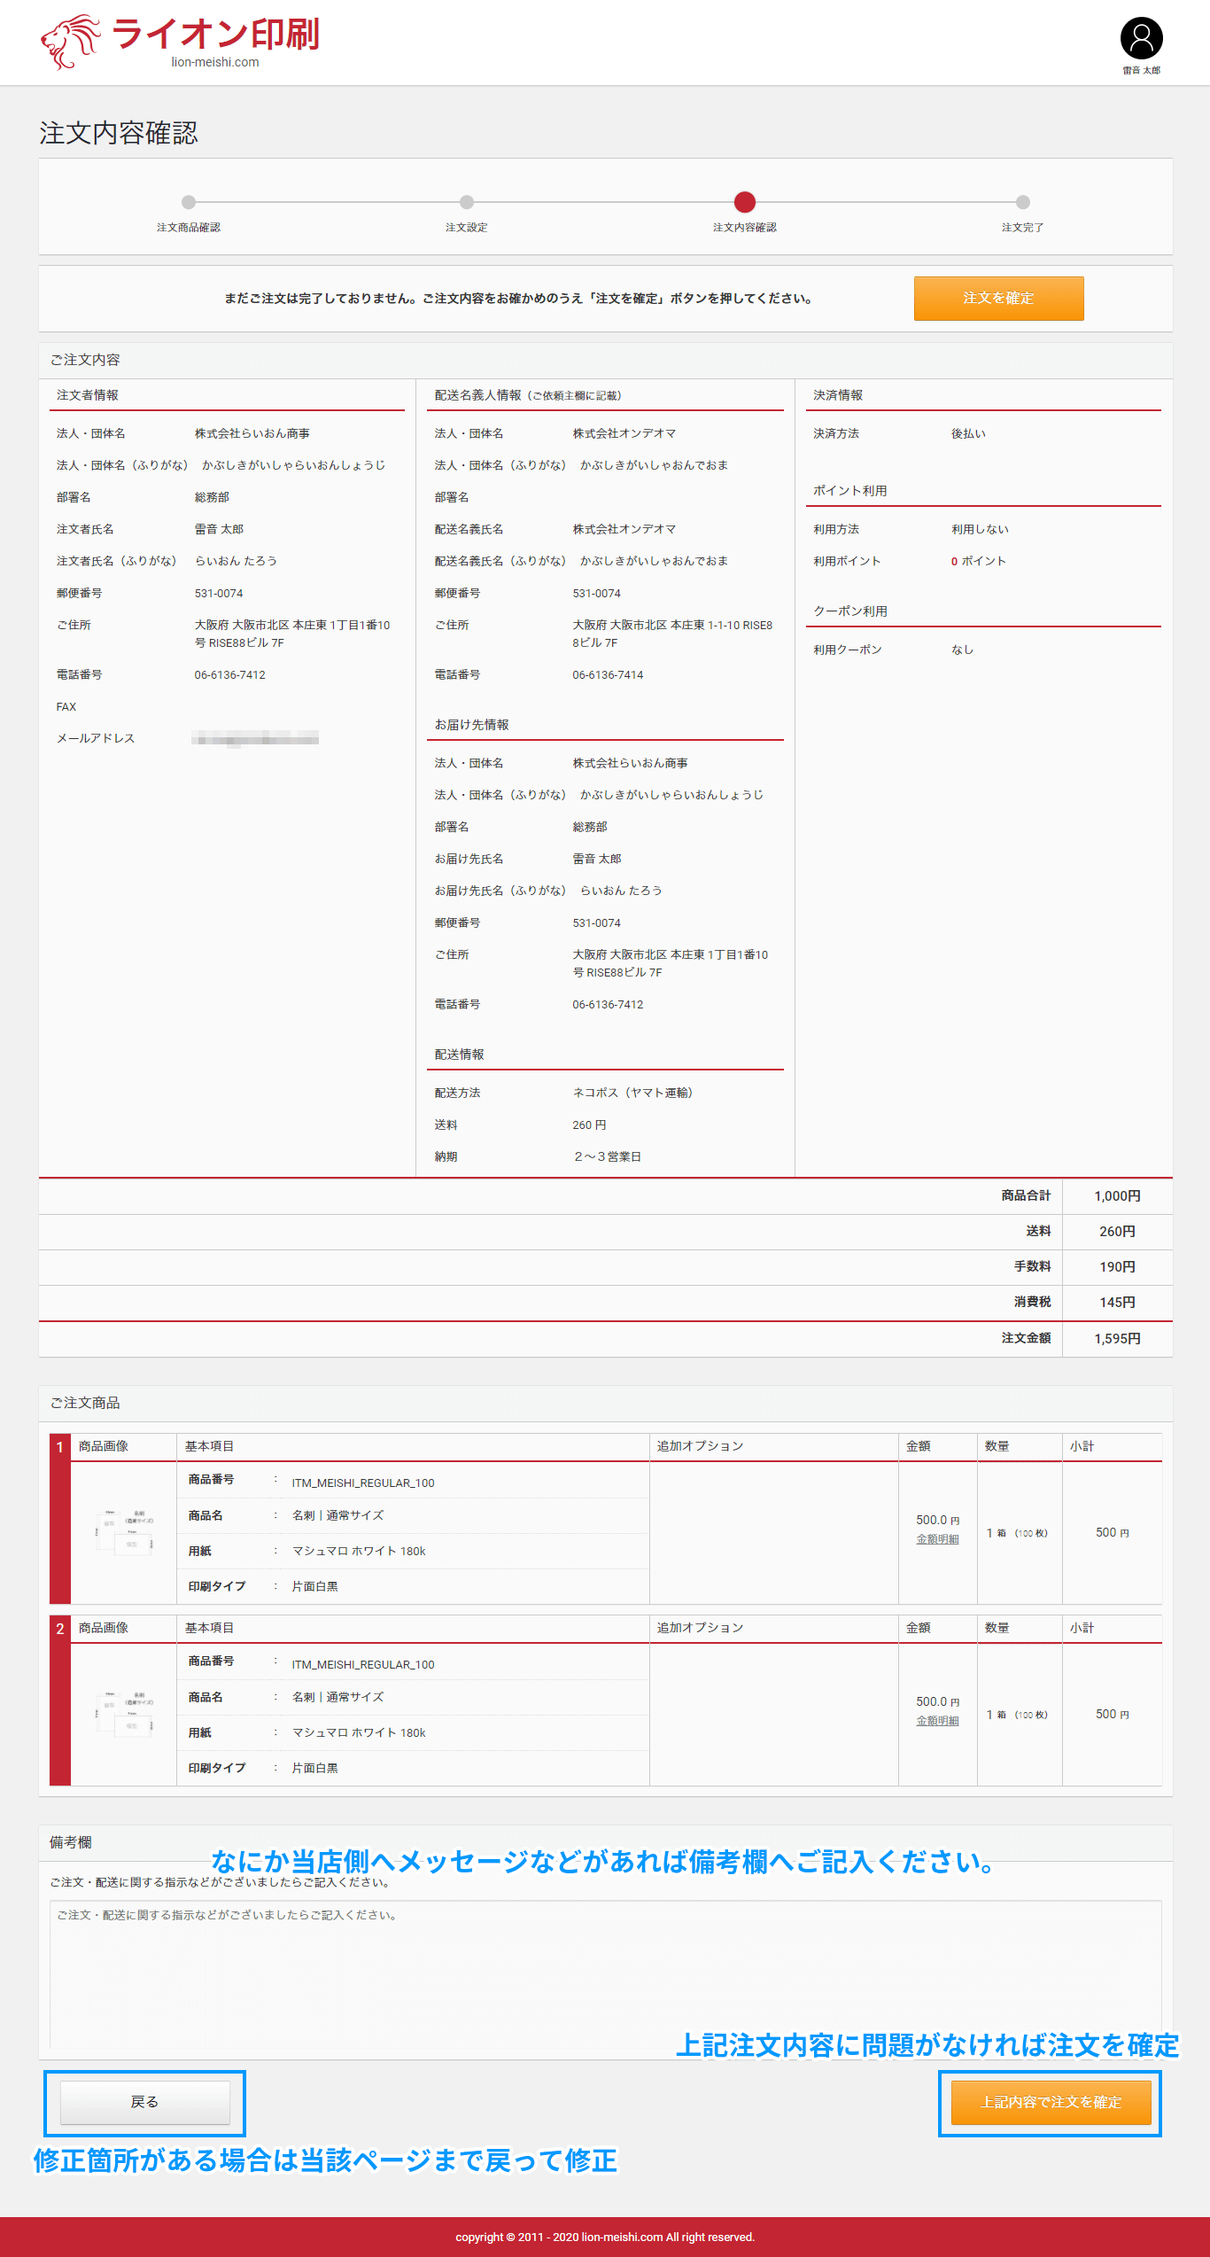
Task: Click coupon value なし
Action: click(962, 650)
